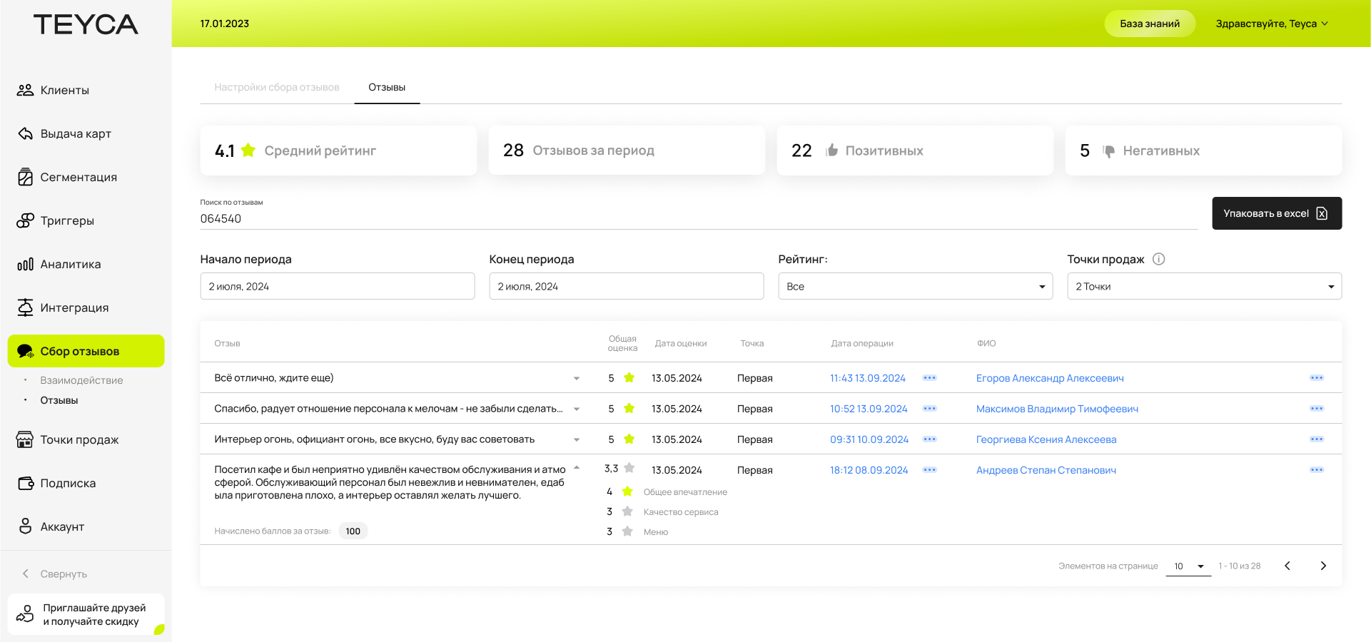The image size is (1371, 642).
Task: Open Аналитика via its bar chart icon
Action: (25, 264)
